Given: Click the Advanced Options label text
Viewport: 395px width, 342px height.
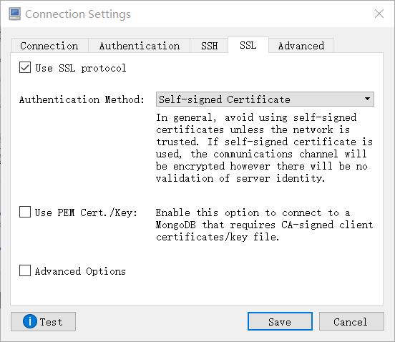Looking at the screenshot, I should pyautogui.click(x=80, y=271).
